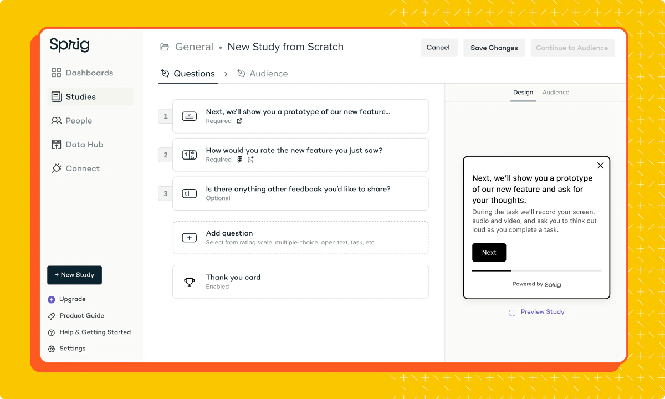The width and height of the screenshot is (665, 399).
Task: Open Help & Getting Started
Action: pyautogui.click(x=95, y=332)
